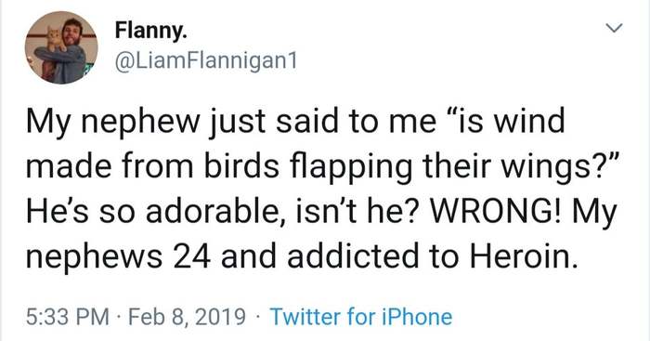This screenshot has height=341, width=650.
Task: Click the man's face in the avatar
Action: pos(73,31)
